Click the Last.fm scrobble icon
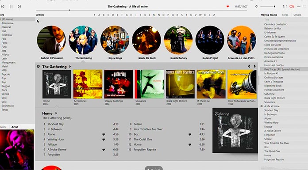Image resolution: width=308 pixels, height=170 pixels. point(292,7)
